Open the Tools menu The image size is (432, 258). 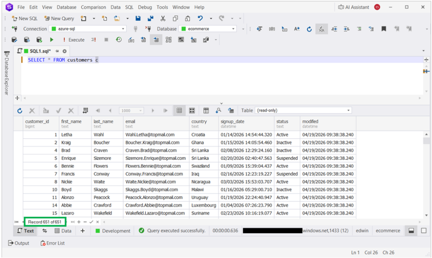click(162, 7)
